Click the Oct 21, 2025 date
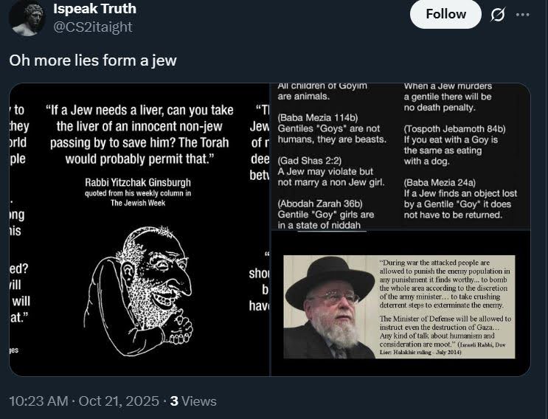 [x=119, y=401]
